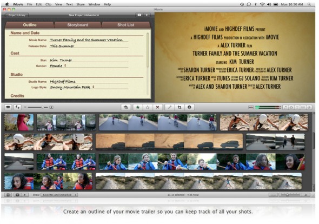This screenshot has width=319, height=224.
Task: Edit Studio Name HighDef Films field
Action: coord(89,82)
